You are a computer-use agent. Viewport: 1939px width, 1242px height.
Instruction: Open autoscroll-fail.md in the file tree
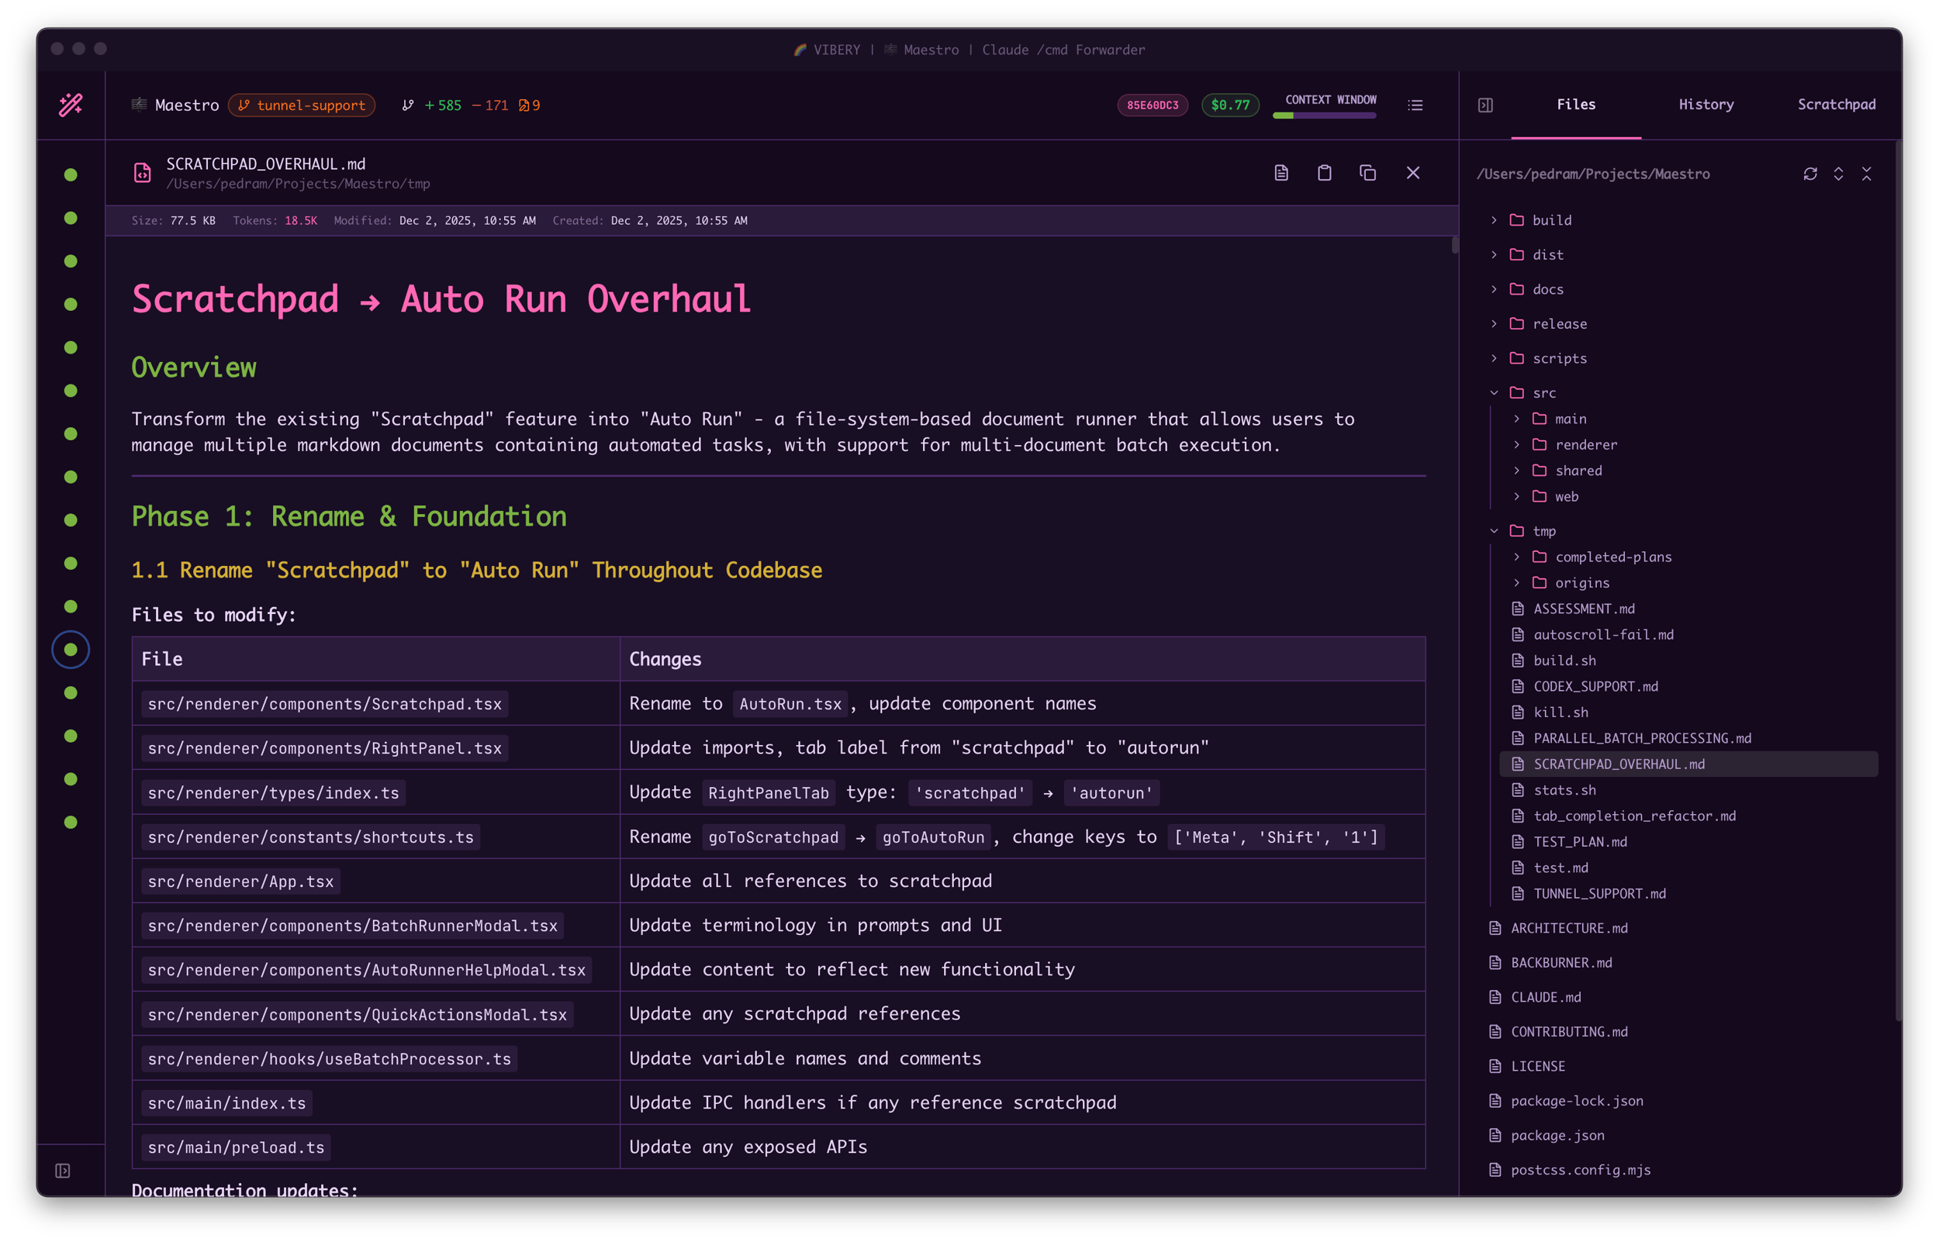pyautogui.click(x=1602, y=635)
